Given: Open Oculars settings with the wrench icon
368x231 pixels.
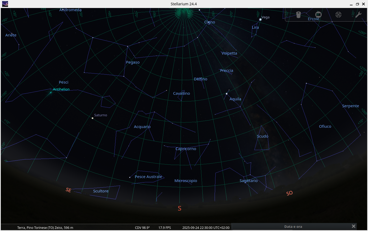Looking at the screenshot, I should point(358,15).
